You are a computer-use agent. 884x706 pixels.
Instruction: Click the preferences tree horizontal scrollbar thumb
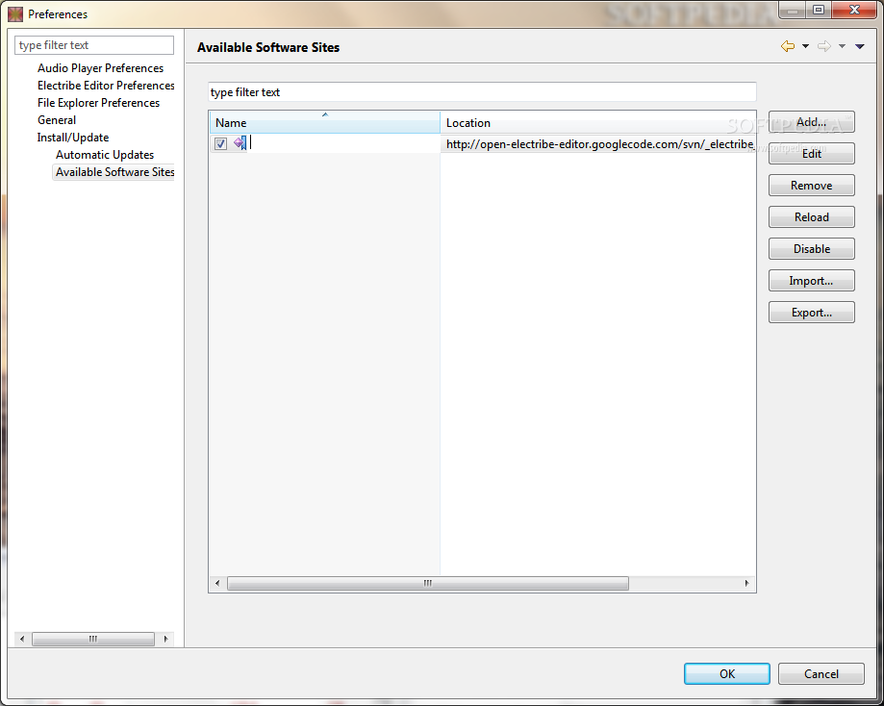[93, 639]
